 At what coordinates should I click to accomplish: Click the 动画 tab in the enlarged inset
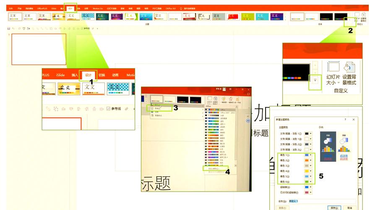pos(115,75)
